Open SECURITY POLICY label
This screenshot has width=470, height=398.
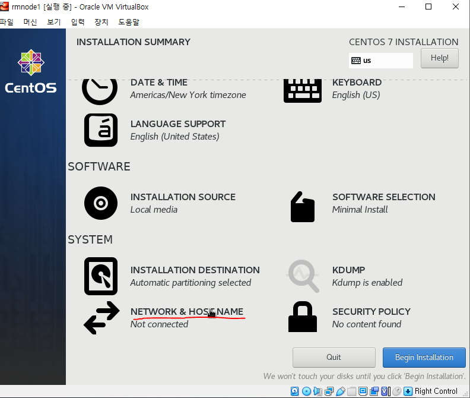(x=371, y=311)
